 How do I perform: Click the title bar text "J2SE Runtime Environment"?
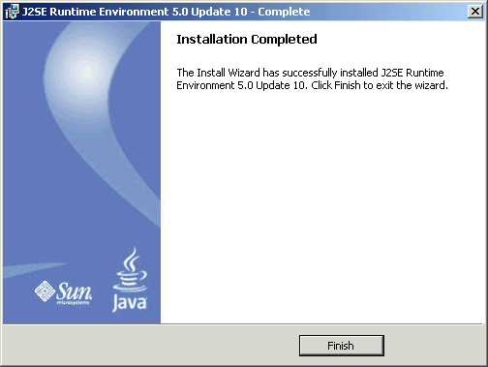pyautogui.click(x=95, y=12)
